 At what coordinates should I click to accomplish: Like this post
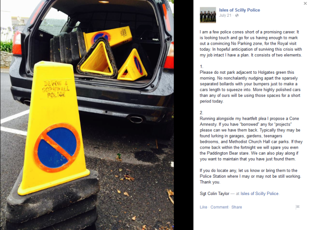pyautogui.click(x=203, y=207)
